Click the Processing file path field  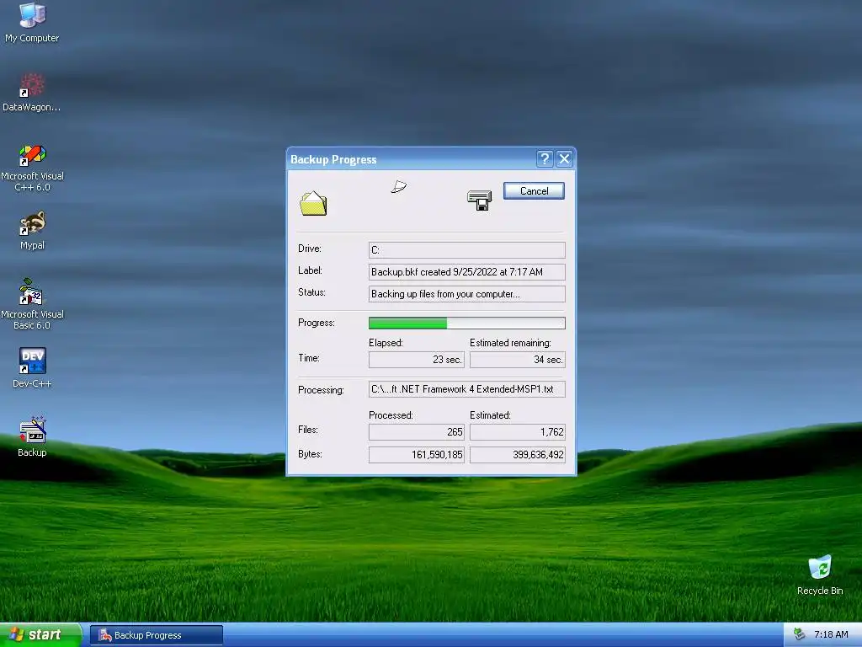pos(466,389)
